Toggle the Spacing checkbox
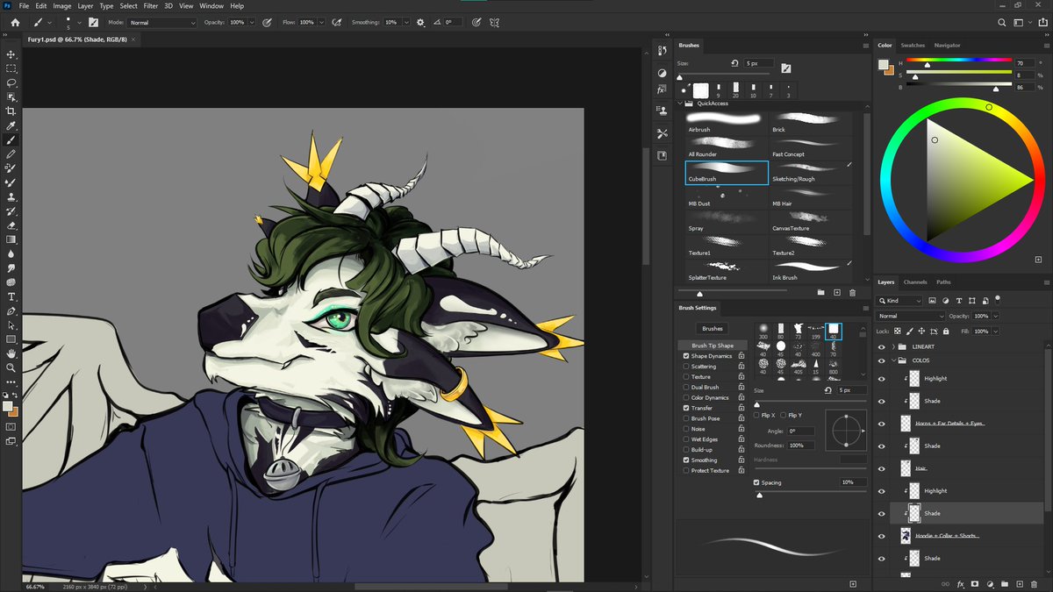Screen dimensions: 1053x592 click(756, 482)
